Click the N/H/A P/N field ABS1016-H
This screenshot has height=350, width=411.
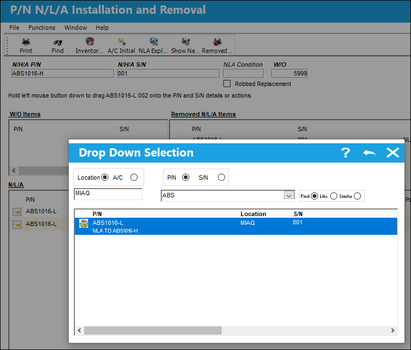coord(62,73)
